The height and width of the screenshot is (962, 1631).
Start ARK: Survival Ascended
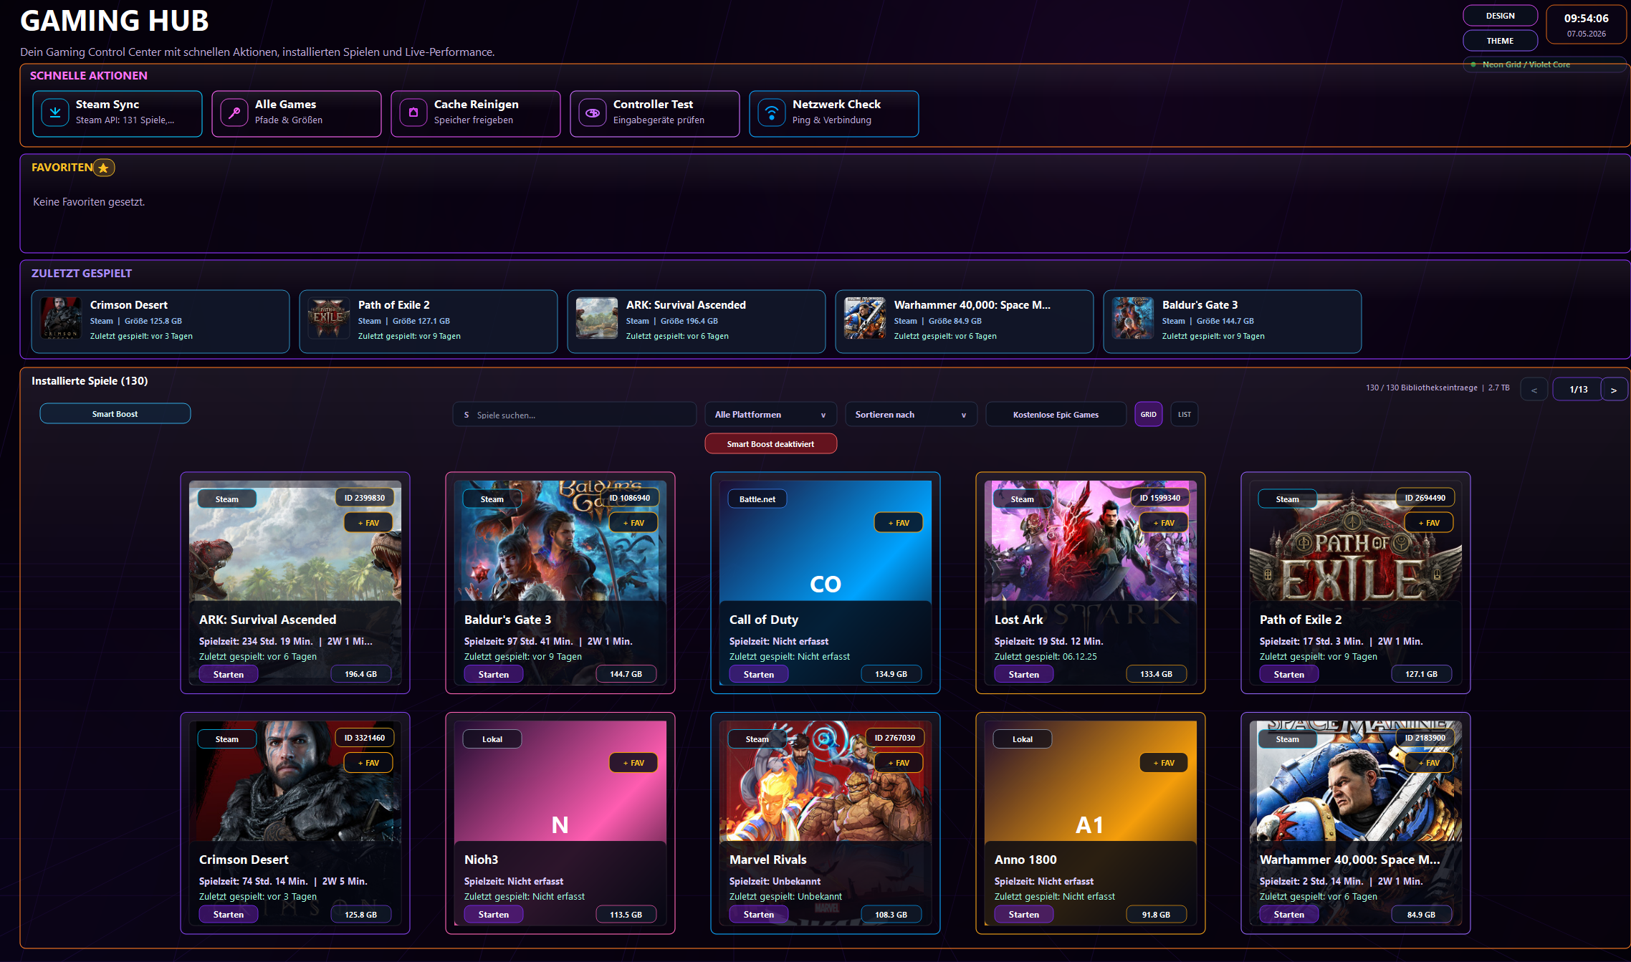tap(229, 674)
